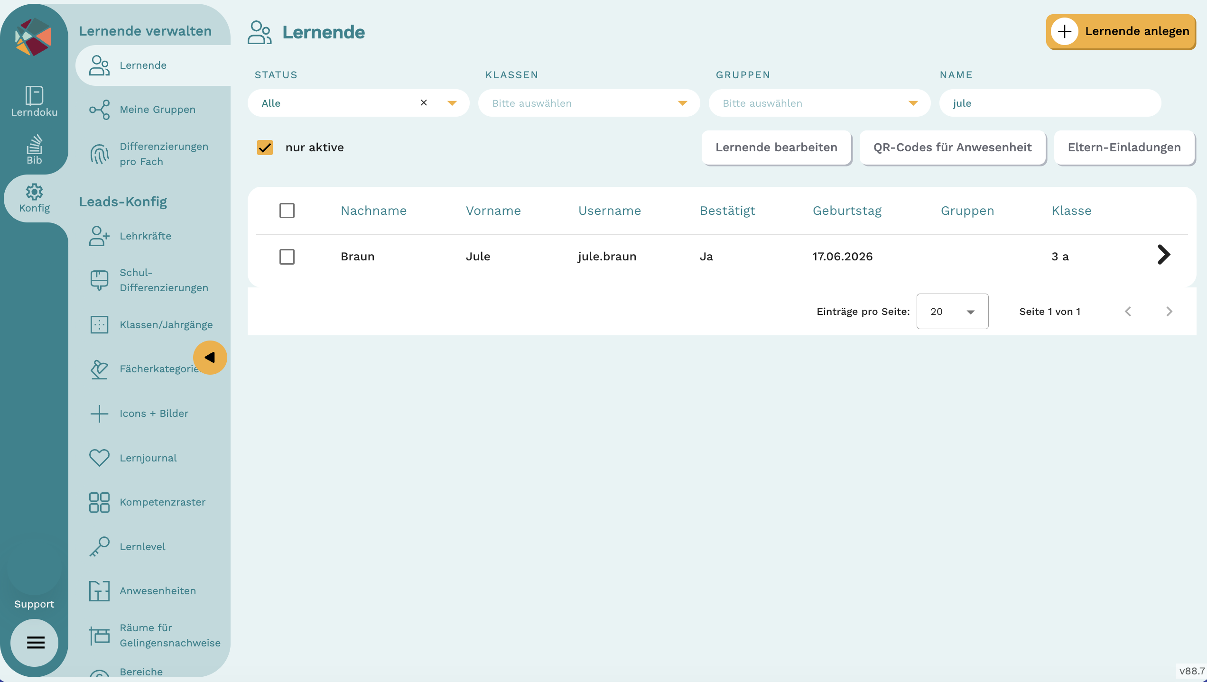
Task: Toggle the nur aktive checkbox
Action: [x=265, y=147]
